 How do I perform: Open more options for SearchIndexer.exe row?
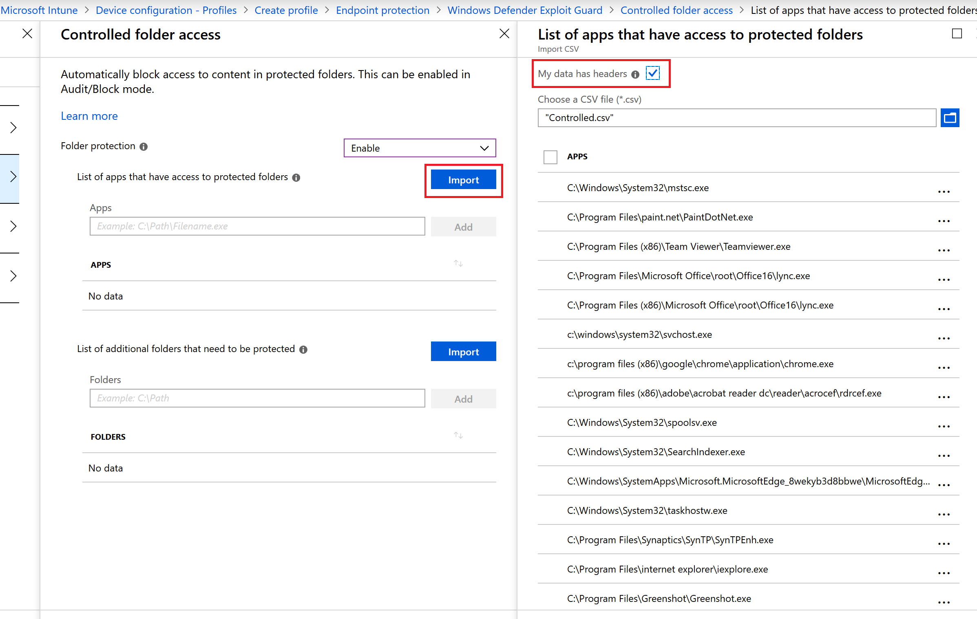pyautogui.click(x=944, y=455)
